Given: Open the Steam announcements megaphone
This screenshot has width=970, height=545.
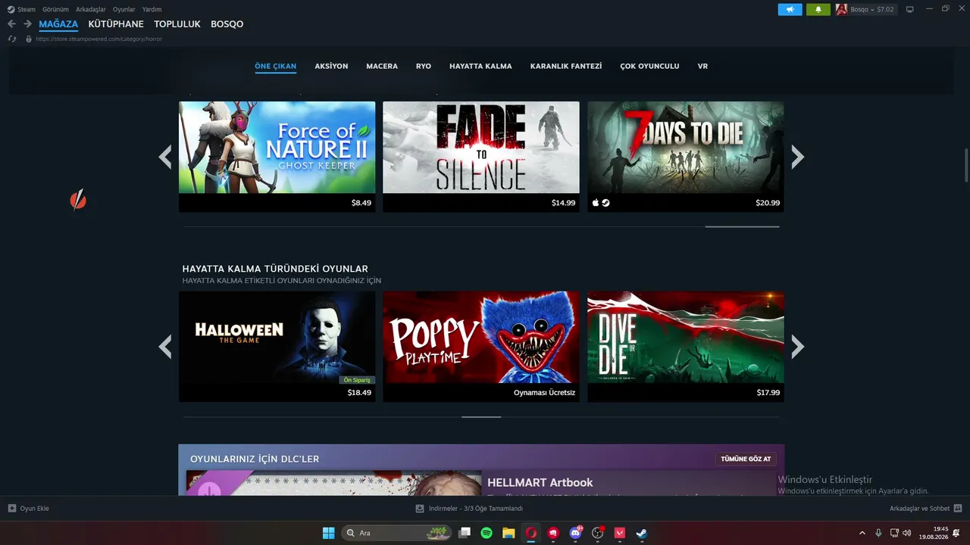Looking at the screenshot, I should [790, 10].
